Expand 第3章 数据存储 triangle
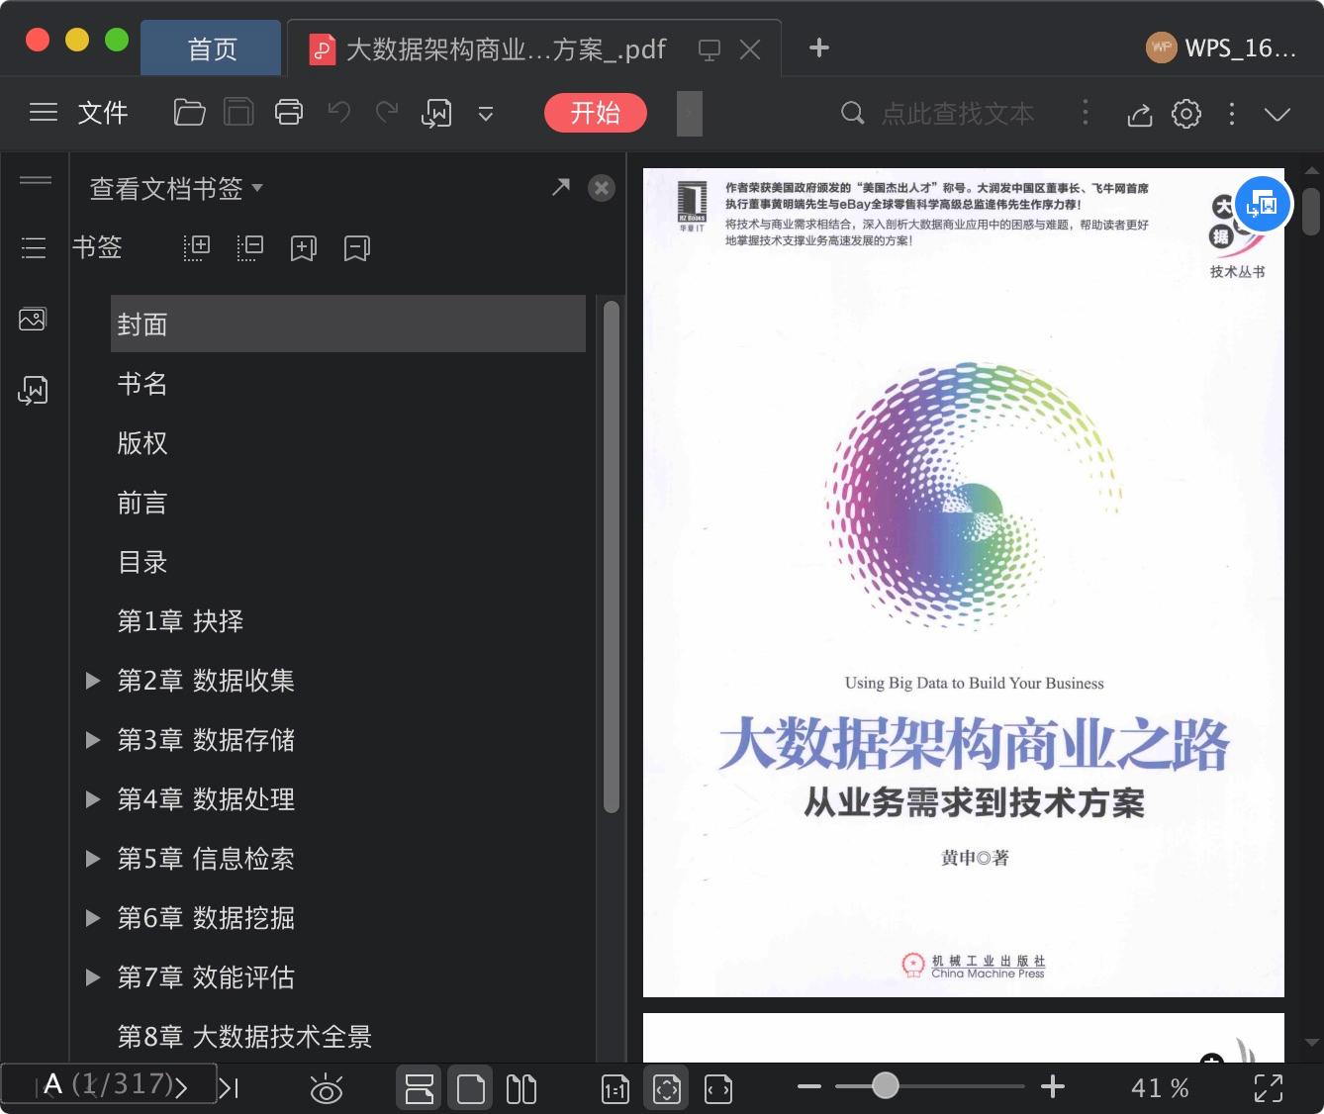 93,740
